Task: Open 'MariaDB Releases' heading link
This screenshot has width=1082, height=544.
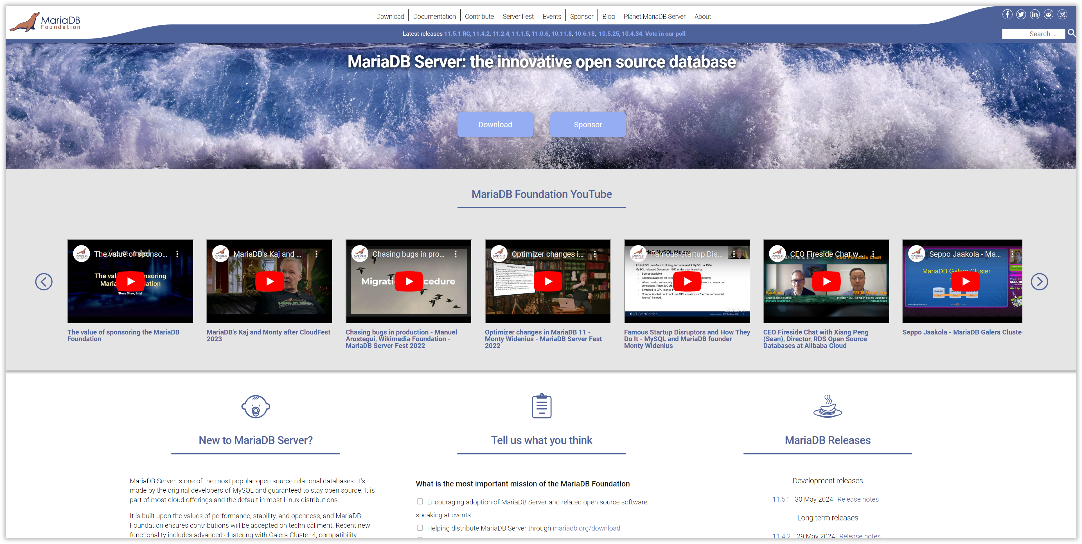Action: tap(828, 440)
